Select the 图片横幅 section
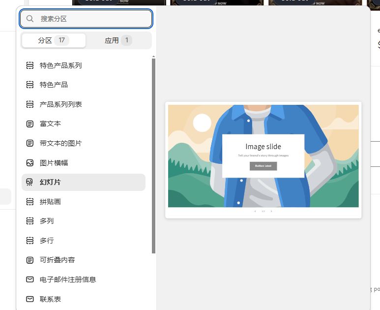Screen dimensions: 380x310 pyautogui.click(x=84, y=163)
